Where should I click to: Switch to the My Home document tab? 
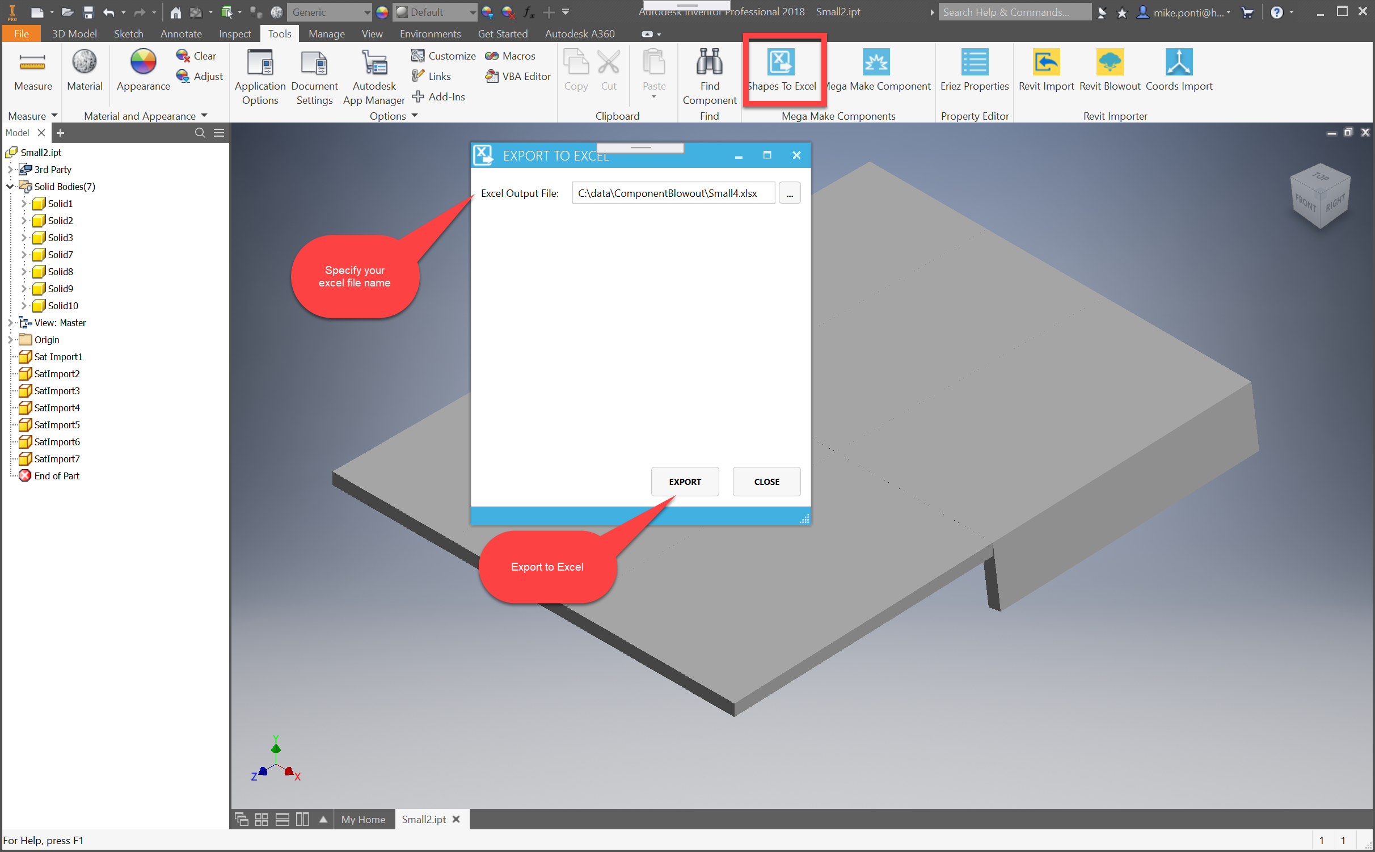(x=363, y=819)
